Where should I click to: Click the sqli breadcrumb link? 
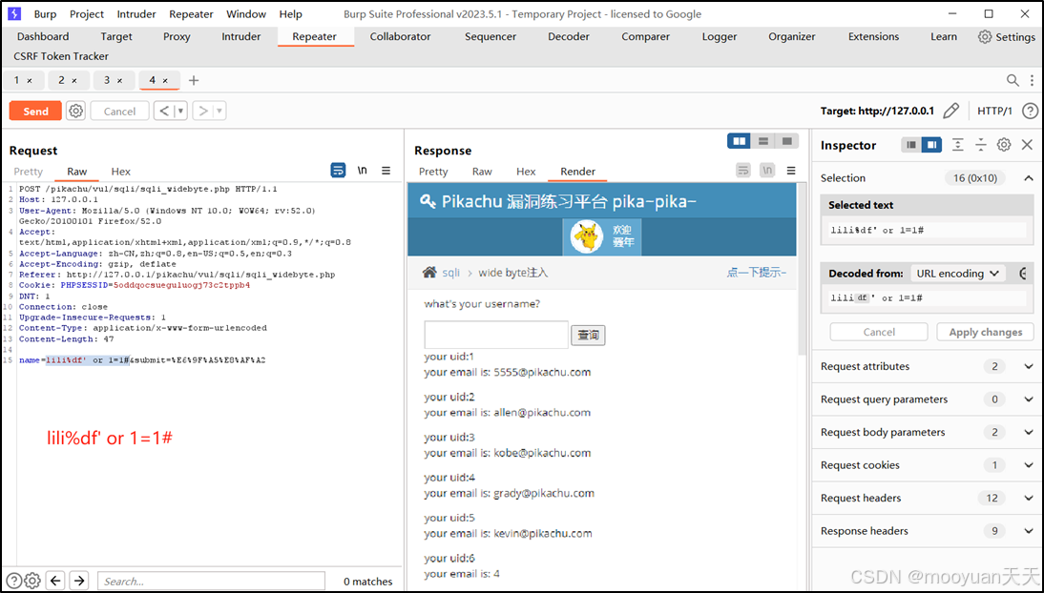[x=450, y=273]
